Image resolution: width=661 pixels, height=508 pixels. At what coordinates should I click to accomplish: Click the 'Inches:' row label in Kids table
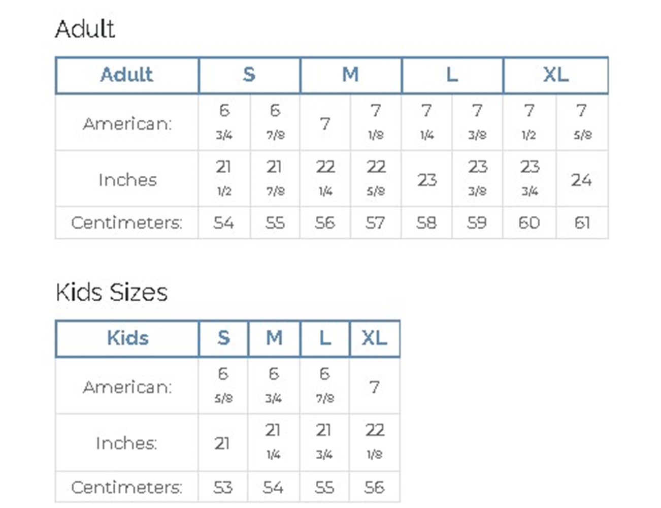(126, 443)
